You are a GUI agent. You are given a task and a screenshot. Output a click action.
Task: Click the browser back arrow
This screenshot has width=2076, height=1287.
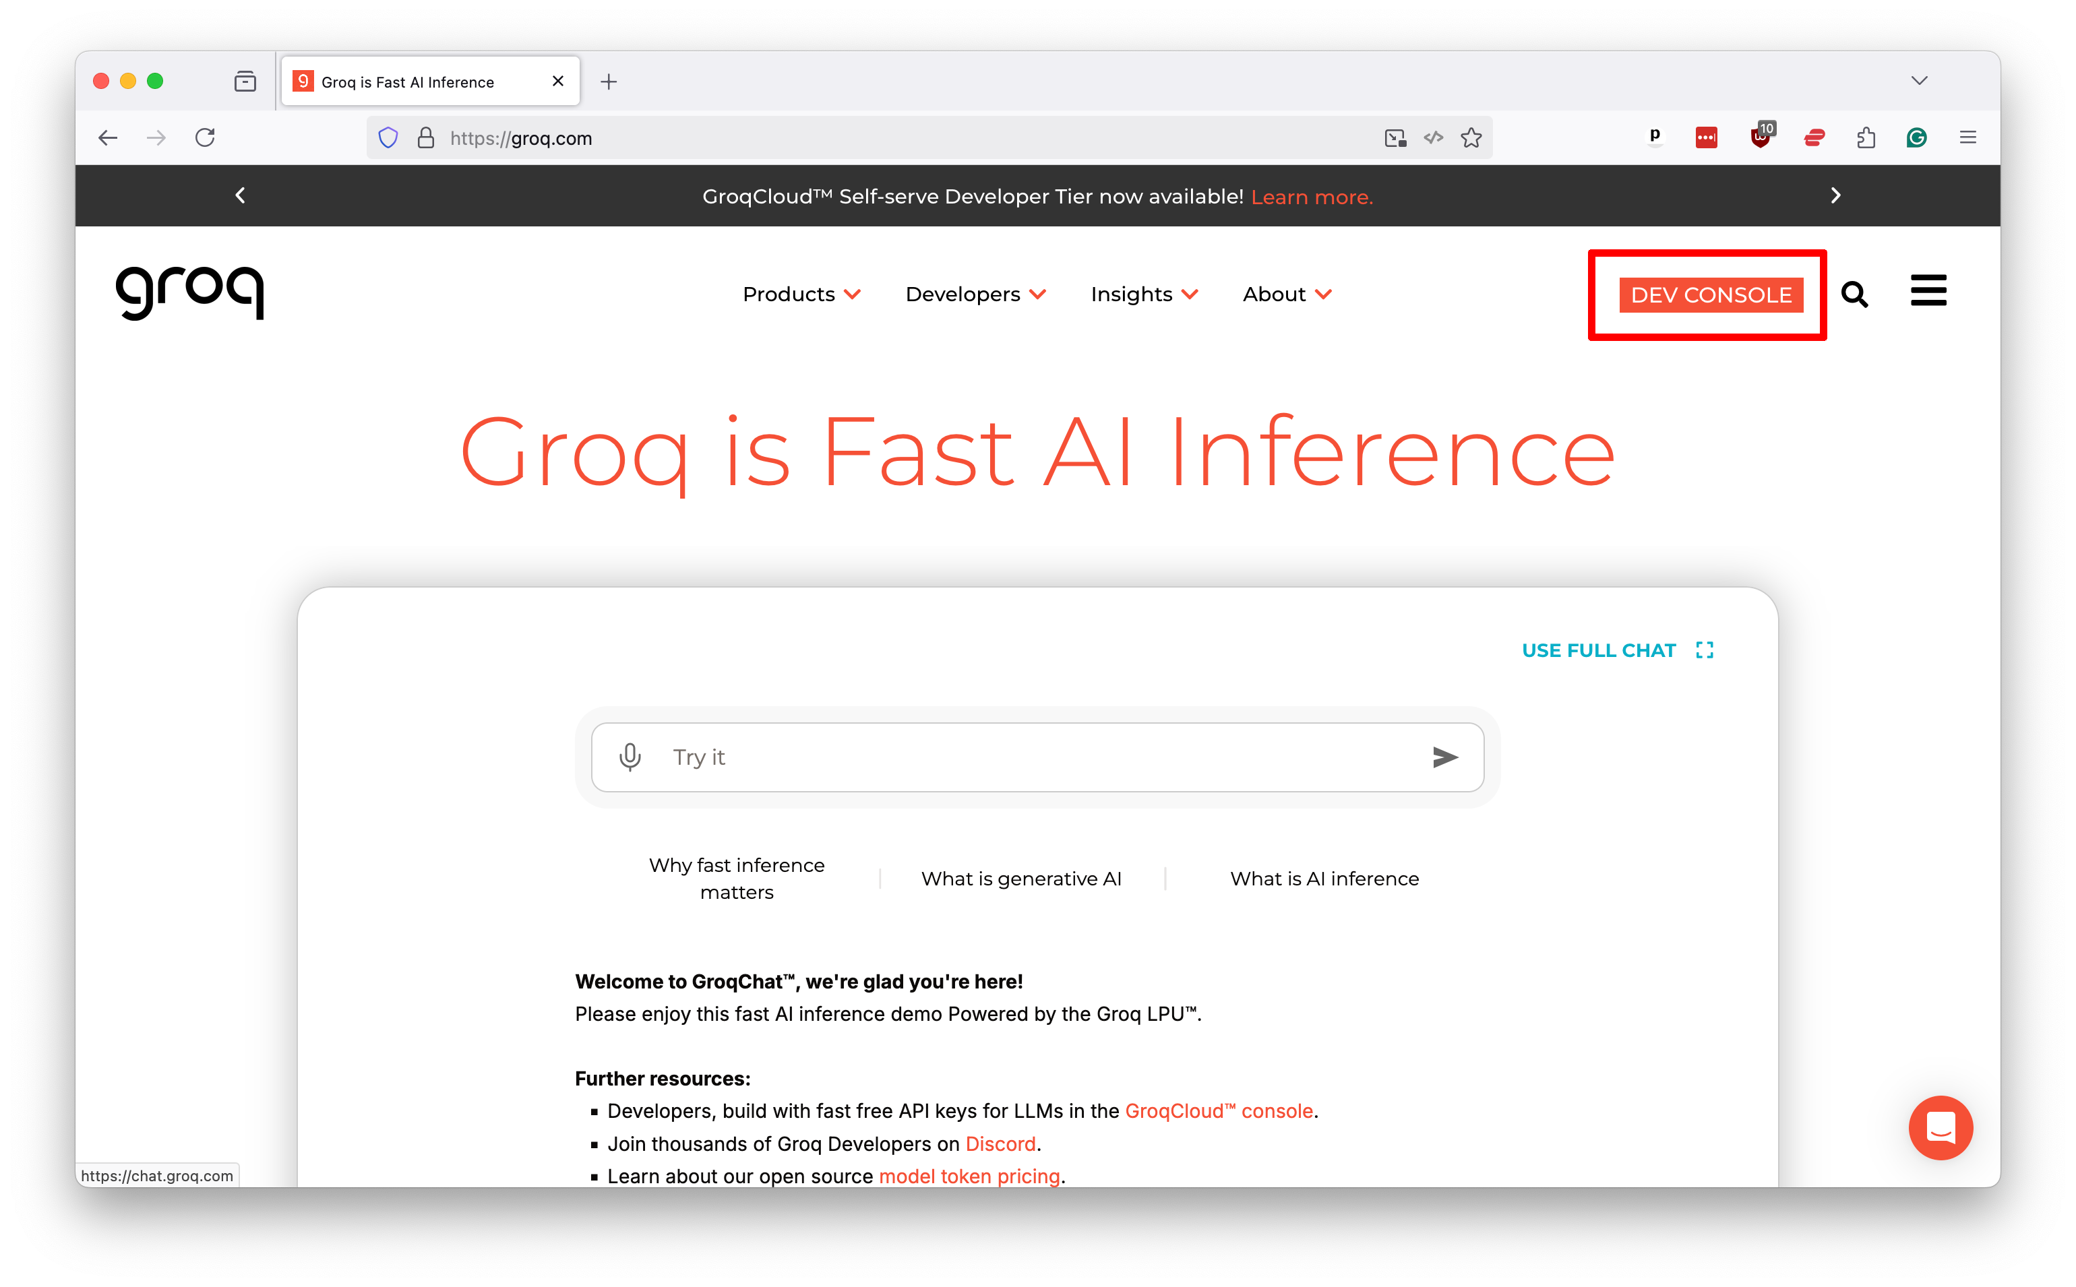pyautogui.click(x=108, y=138)
